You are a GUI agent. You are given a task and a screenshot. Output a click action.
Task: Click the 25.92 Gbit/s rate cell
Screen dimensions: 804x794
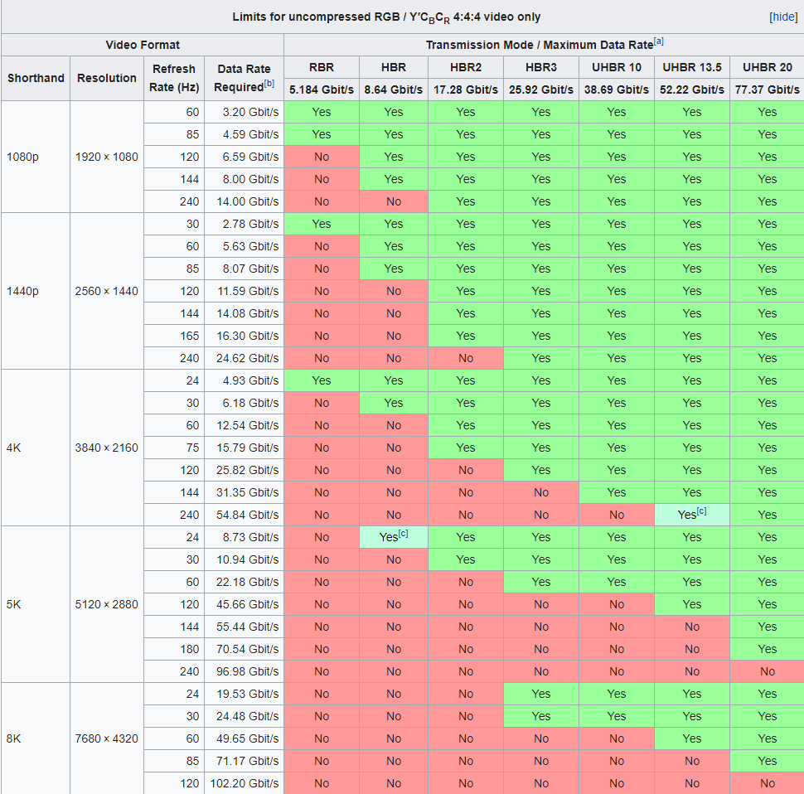coord(541,90)
